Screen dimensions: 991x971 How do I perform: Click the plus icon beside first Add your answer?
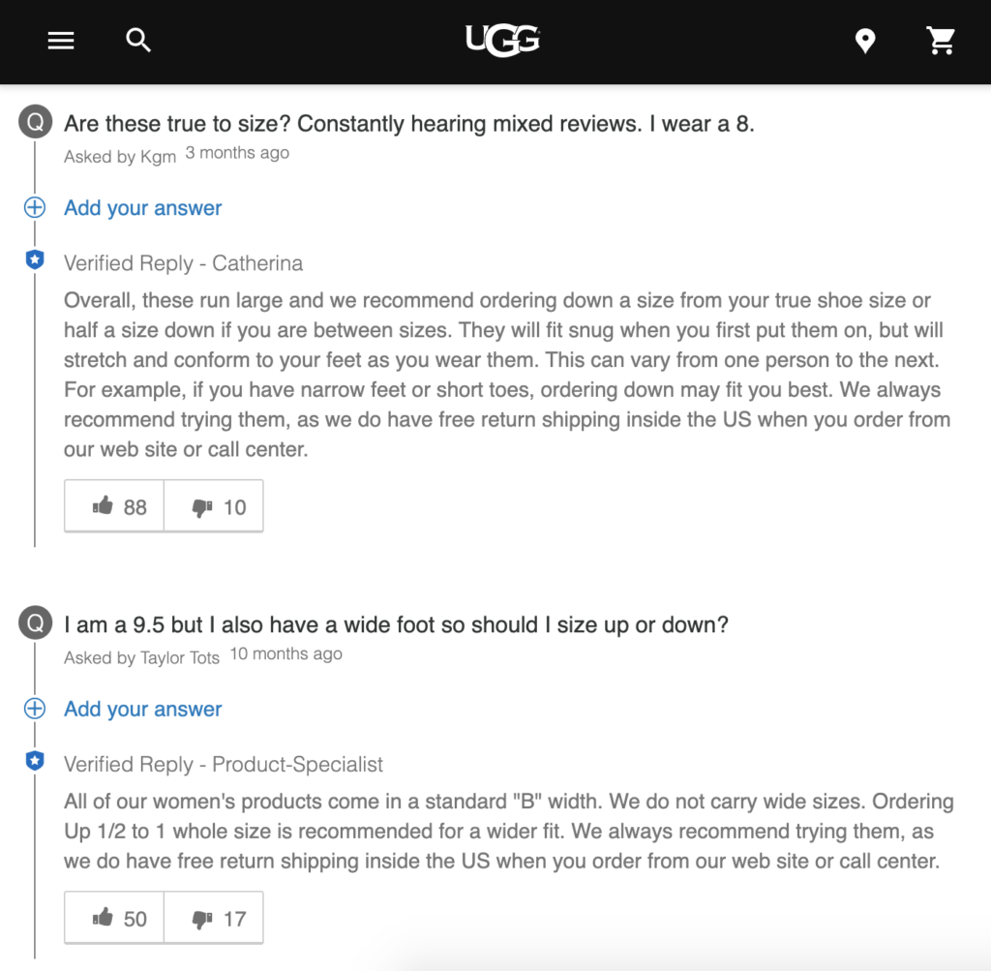(x=34, y=207)
